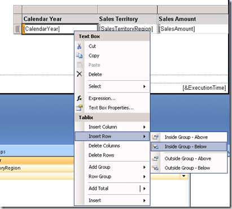Click the [&ExecutionTime] footer text box
232x209 pixels.
click(204, 88)
